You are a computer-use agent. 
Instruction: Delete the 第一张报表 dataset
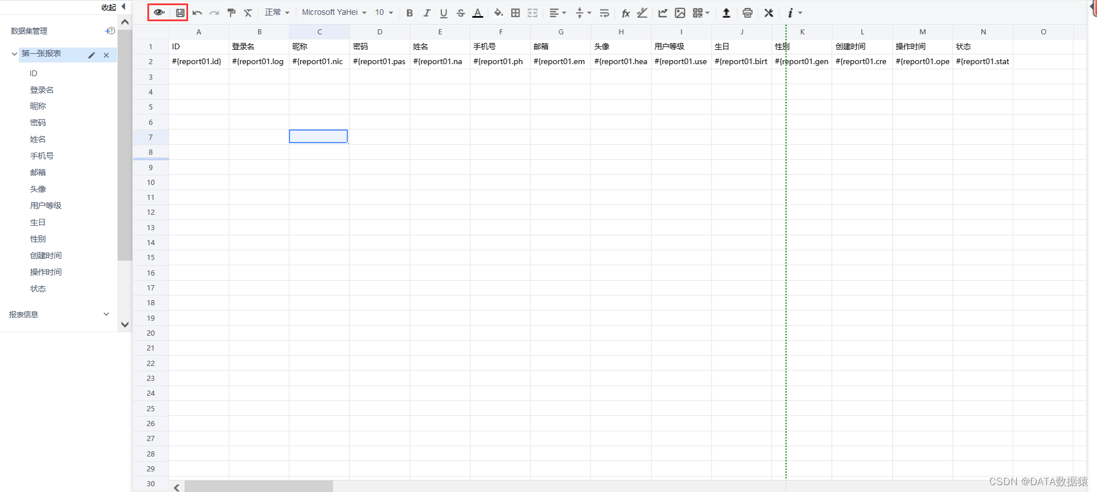coord(106,55)
